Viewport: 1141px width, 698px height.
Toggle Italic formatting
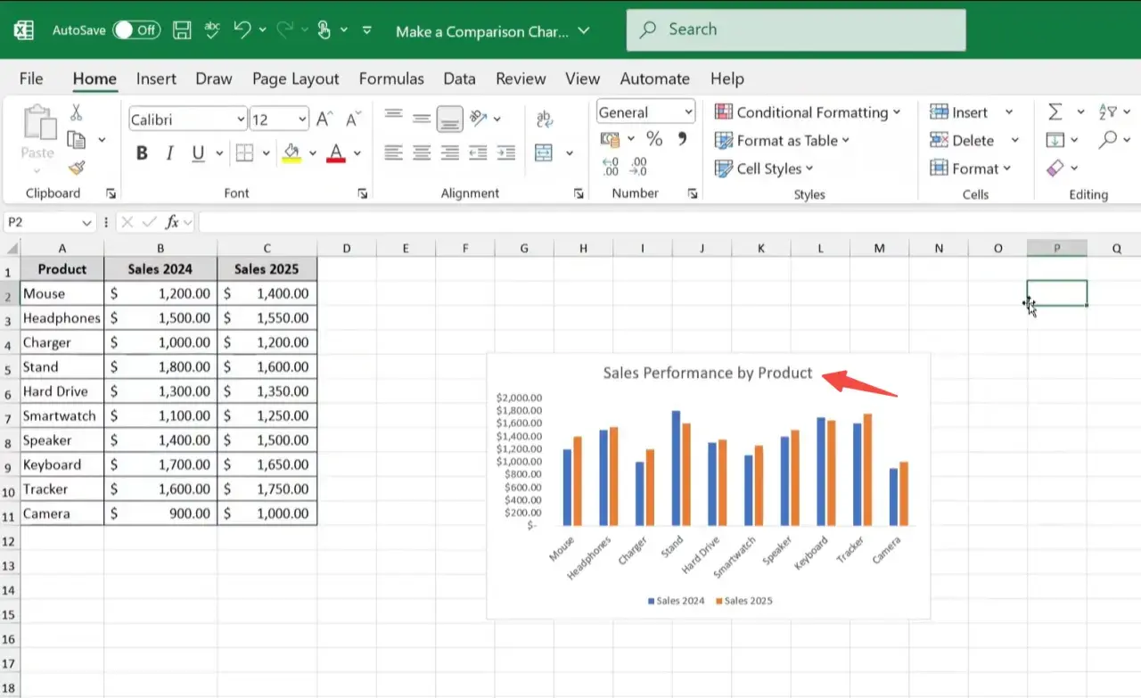pos(169,153)
